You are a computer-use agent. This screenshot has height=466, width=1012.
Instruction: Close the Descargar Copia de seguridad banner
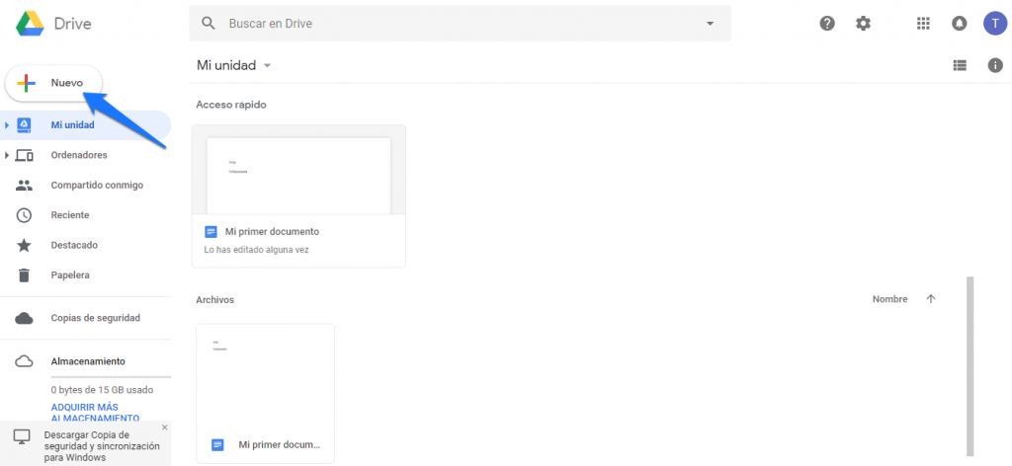[164, 427]
